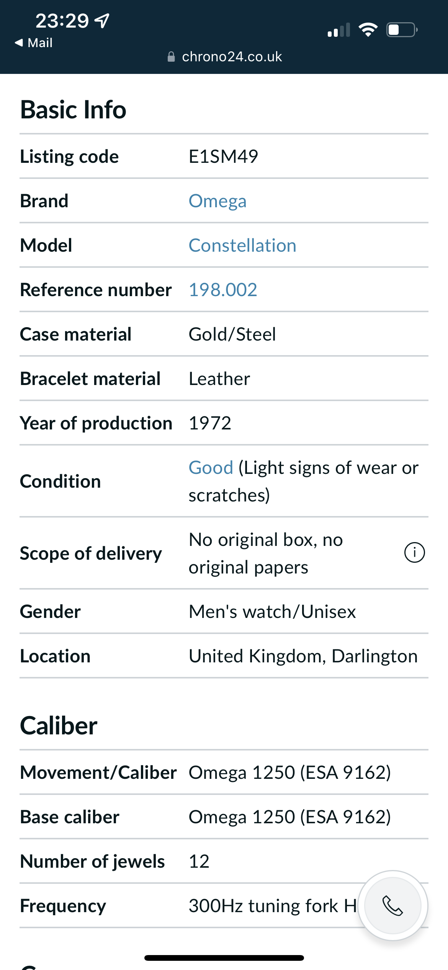Follow the 198.002 reference number link

[223, 290]
